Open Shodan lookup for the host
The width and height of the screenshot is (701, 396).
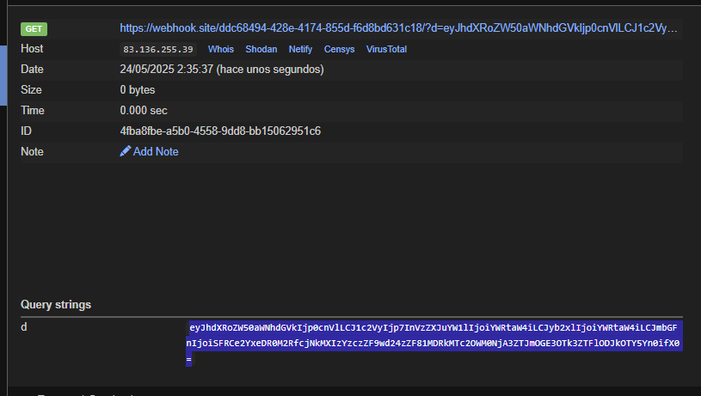261,50
